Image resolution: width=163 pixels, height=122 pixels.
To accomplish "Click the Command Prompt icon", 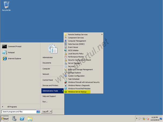I will [4, 46].
